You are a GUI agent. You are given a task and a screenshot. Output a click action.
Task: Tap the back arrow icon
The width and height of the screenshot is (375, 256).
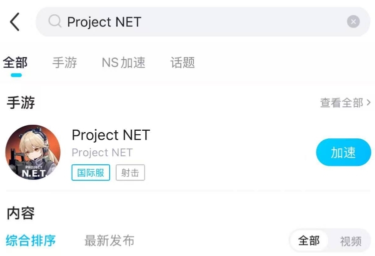(15, 22)
